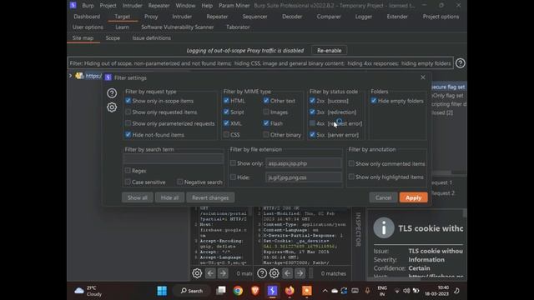Click the Hide all button
The width and height of the screenshot is (534, 300).
pyautogui.click(x=169, y=197)
